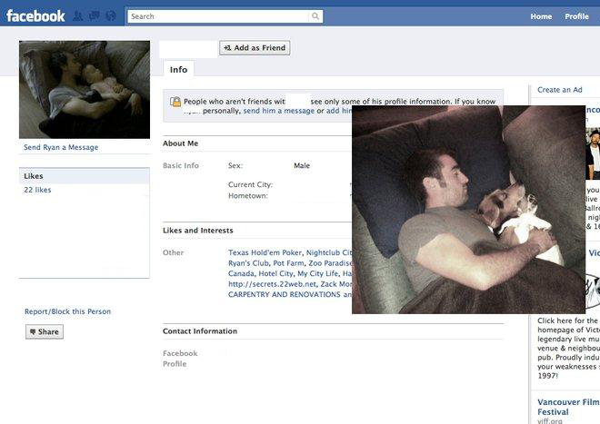Open the 22 likes link
The image size is (600, 424).
[x=37, y=190]
